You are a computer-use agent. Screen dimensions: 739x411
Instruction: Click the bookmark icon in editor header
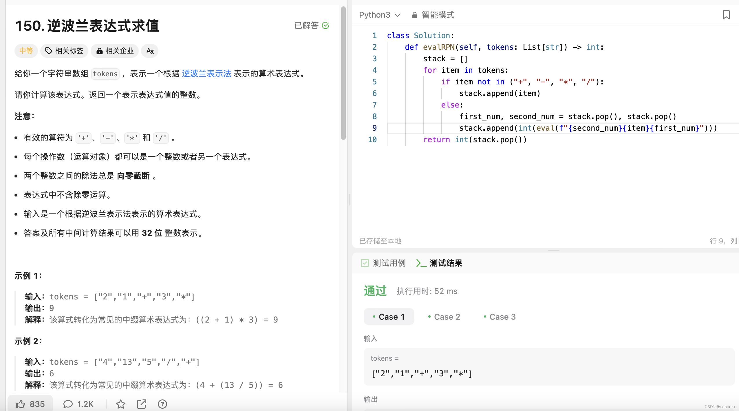(x=726, y=15)
